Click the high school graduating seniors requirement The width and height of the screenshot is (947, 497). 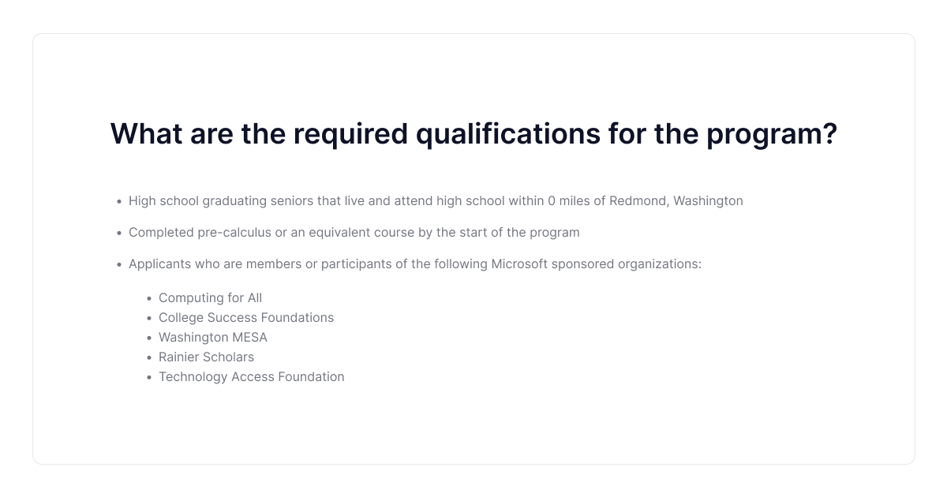tap(436, 200)
